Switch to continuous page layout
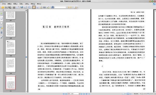Image resolution: width=156 pixels, height=95 pixels. (126, 94)
